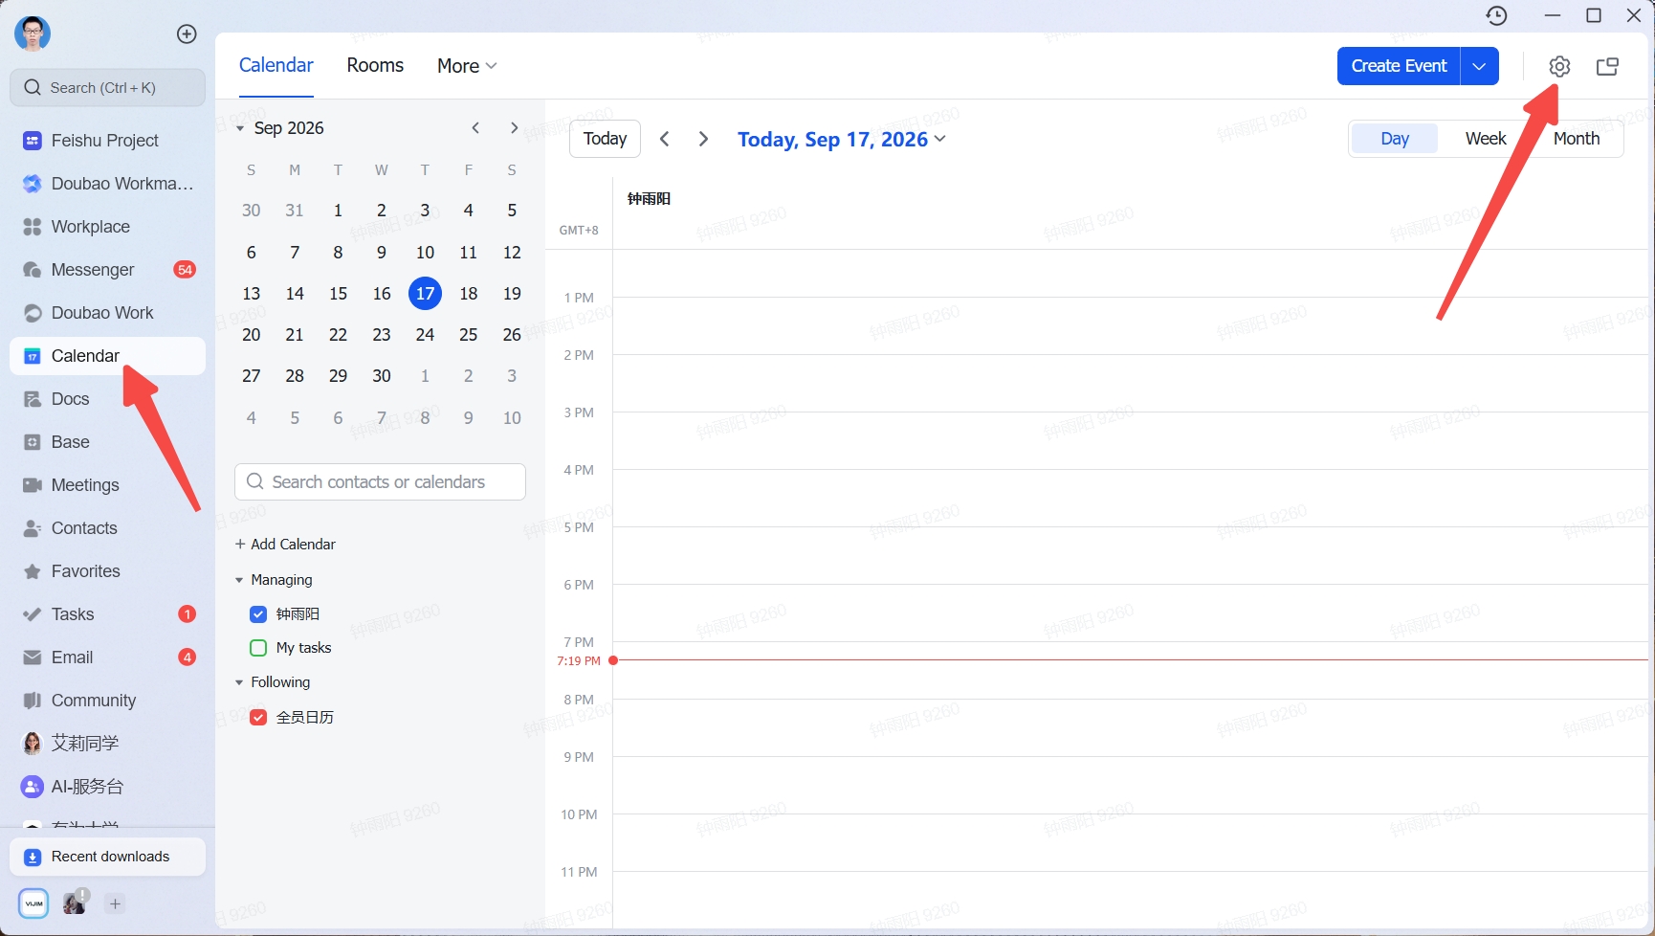Viewport: 1655px width, 936px height.
Task: Open calendar settings gear icon
Action: coord(1559,66)
